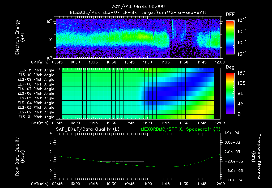Select the Raw Data Quality (Raw) axis label
272x188 pixels.
tap(20, 157)
